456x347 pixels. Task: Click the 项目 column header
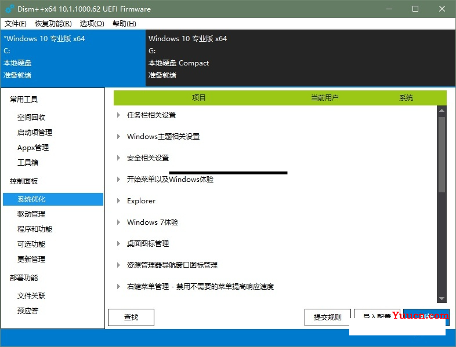[199, 97]
